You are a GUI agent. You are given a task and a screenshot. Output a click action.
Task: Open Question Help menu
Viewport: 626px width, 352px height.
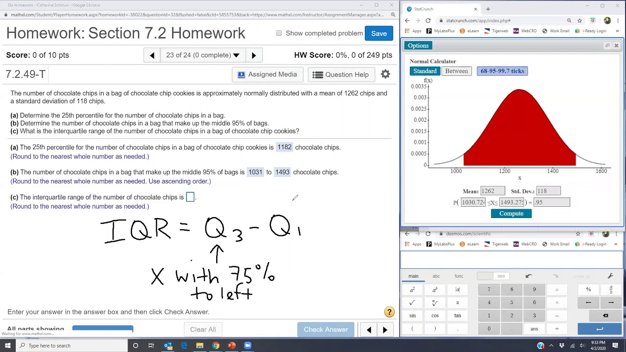point(341,74)
